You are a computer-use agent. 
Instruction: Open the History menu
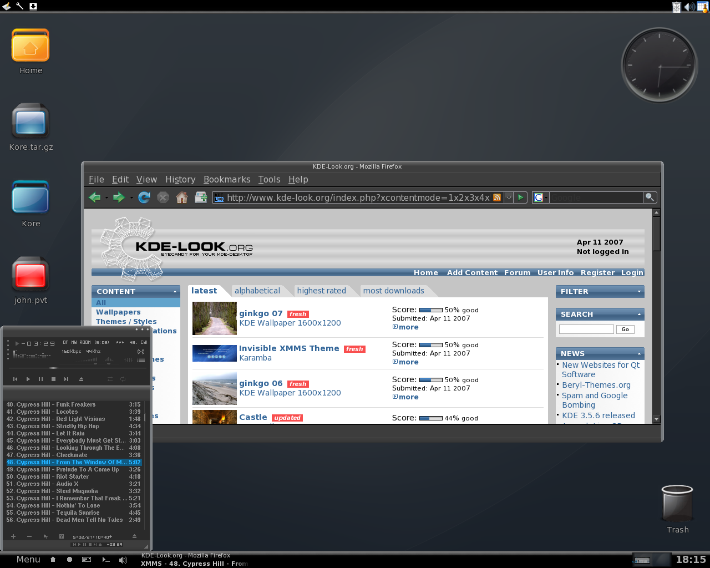click(180, 179)
